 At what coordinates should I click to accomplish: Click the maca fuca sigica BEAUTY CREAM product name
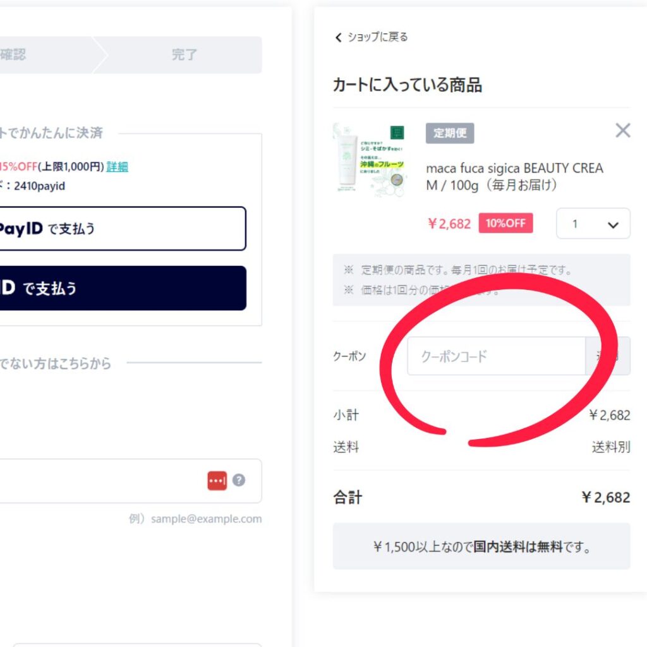[x=514, y=177]
